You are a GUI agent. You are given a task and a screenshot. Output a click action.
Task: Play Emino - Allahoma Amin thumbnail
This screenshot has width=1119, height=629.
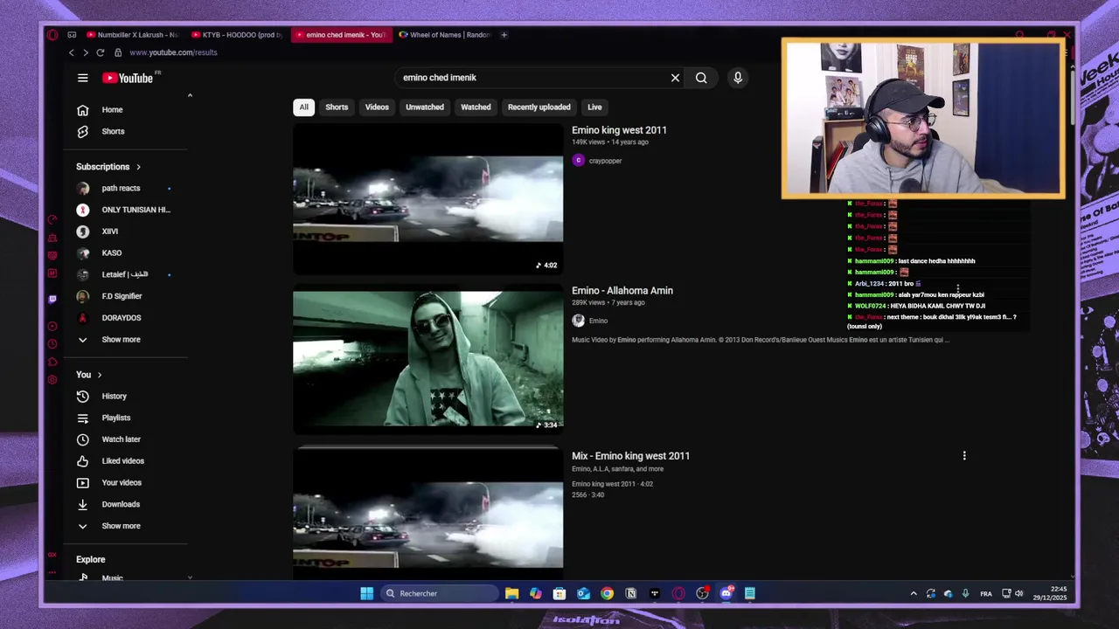click(x=428, y=359)
